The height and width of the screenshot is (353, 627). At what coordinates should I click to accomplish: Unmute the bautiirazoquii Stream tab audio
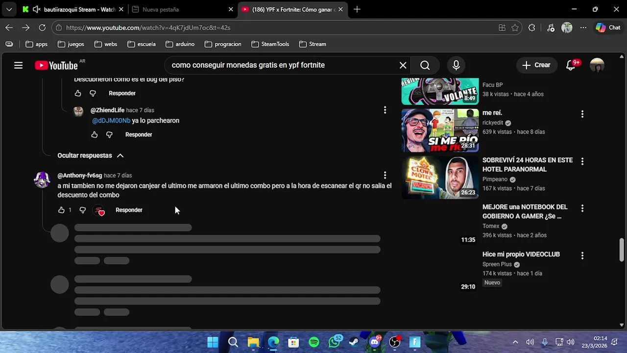(x=37, y=9)
